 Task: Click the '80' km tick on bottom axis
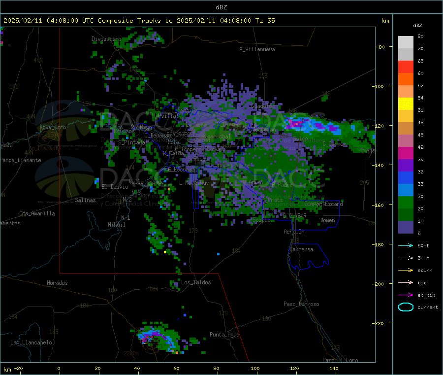click(216, 368)
